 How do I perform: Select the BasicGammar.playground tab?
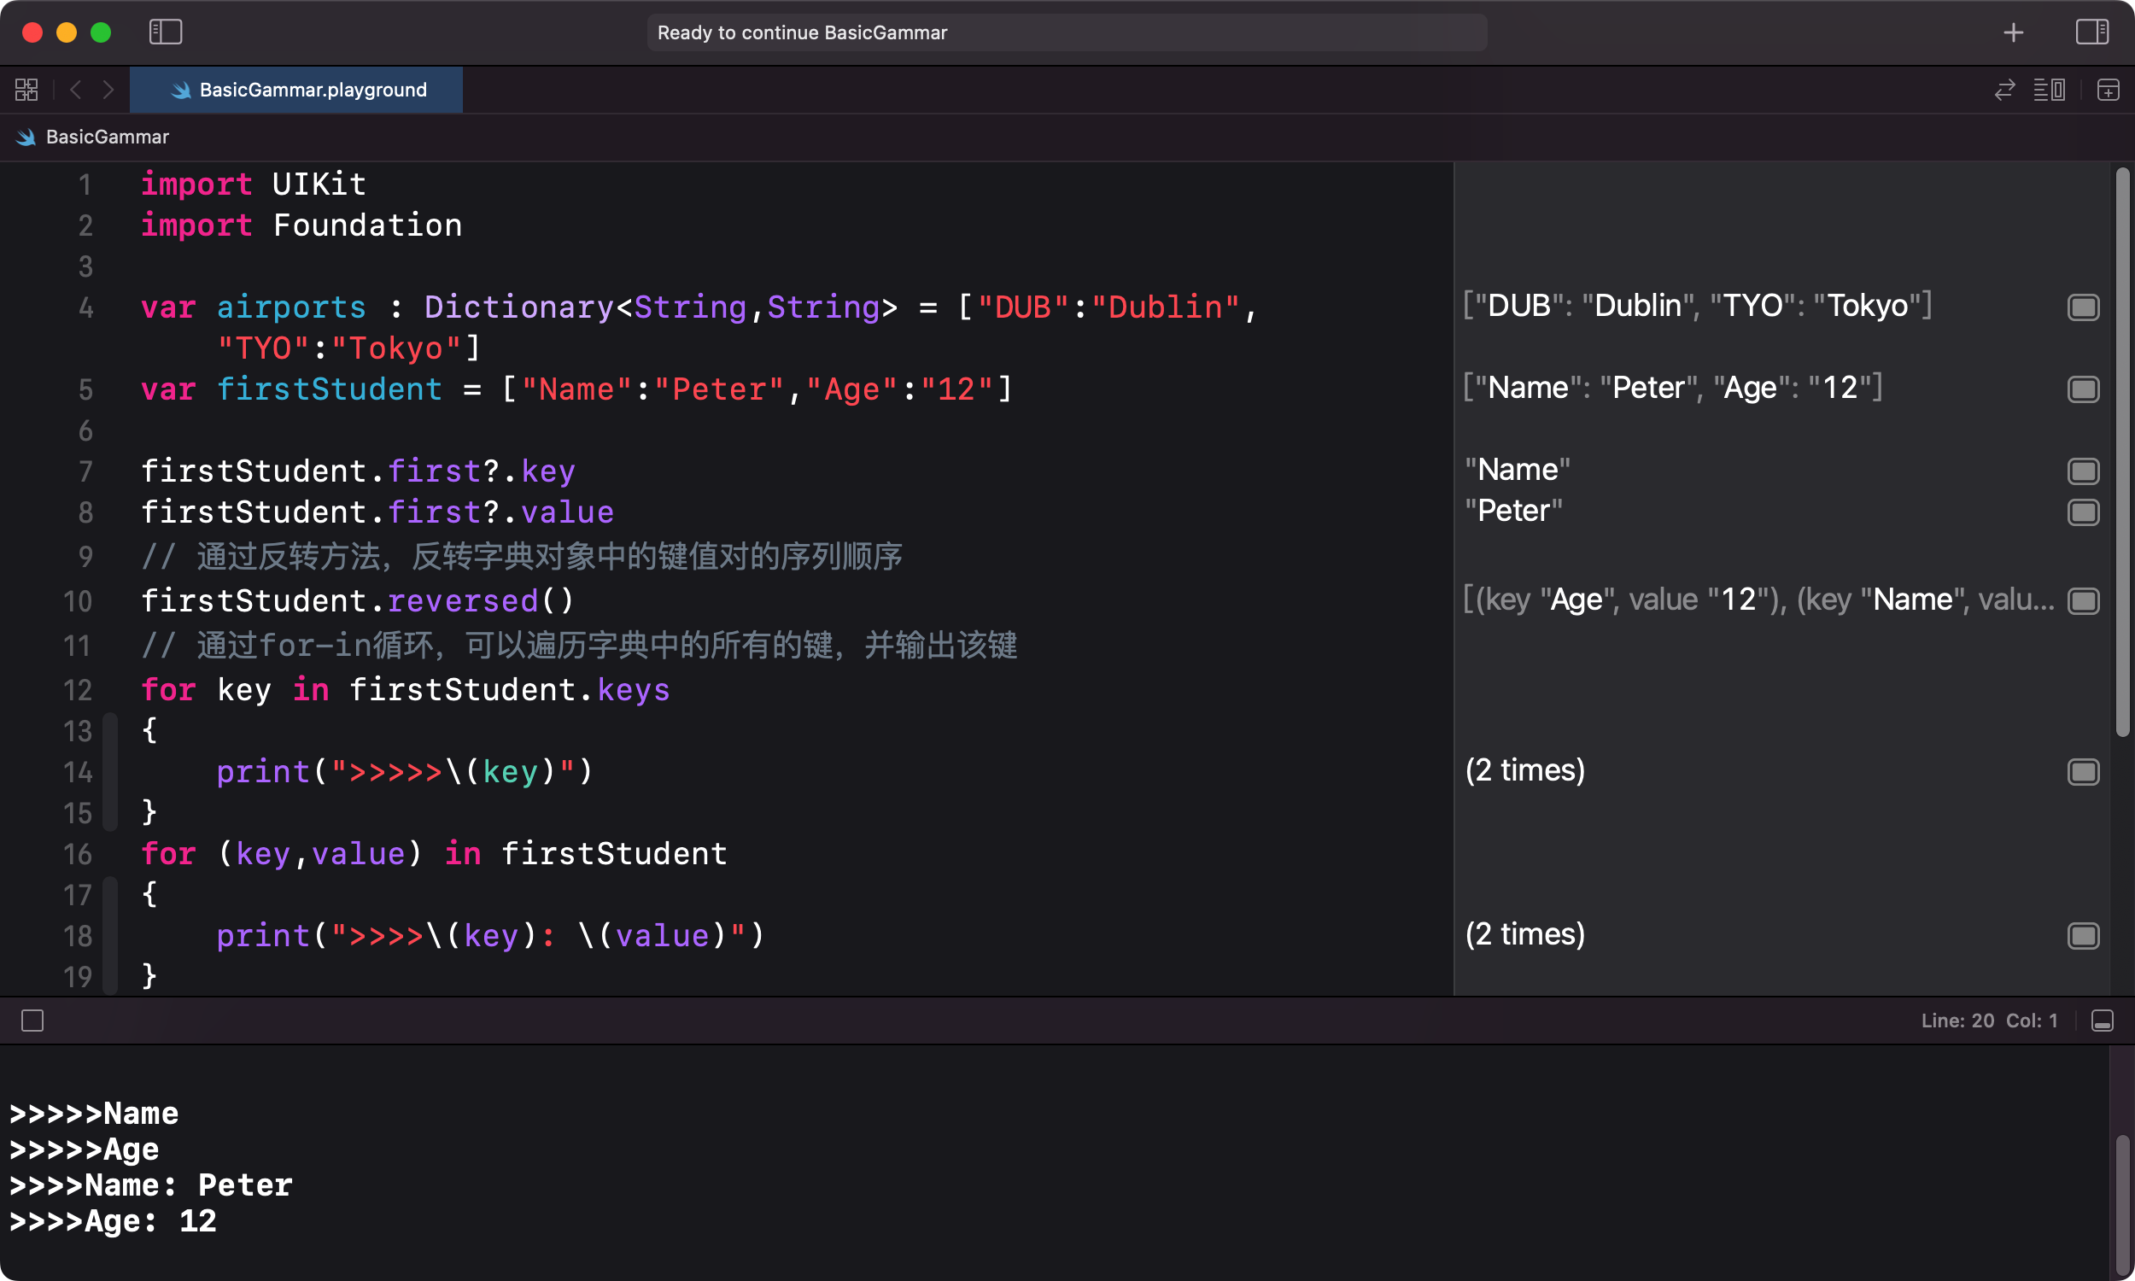click(x=296, y=90)
